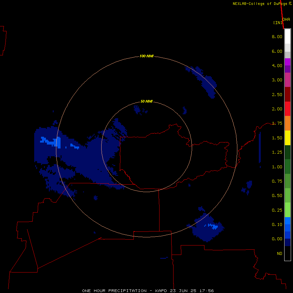Select the "1.50" scale value
Image resolution: width=293 pixels, height=293 pixels.
coord(277,138)
